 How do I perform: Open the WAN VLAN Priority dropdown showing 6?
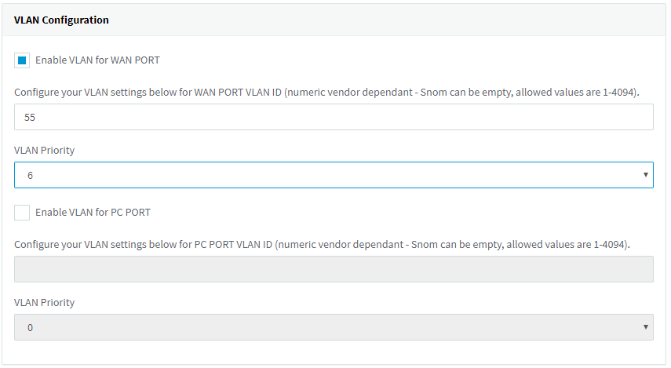pyautogui.click(x=334, y=175)
